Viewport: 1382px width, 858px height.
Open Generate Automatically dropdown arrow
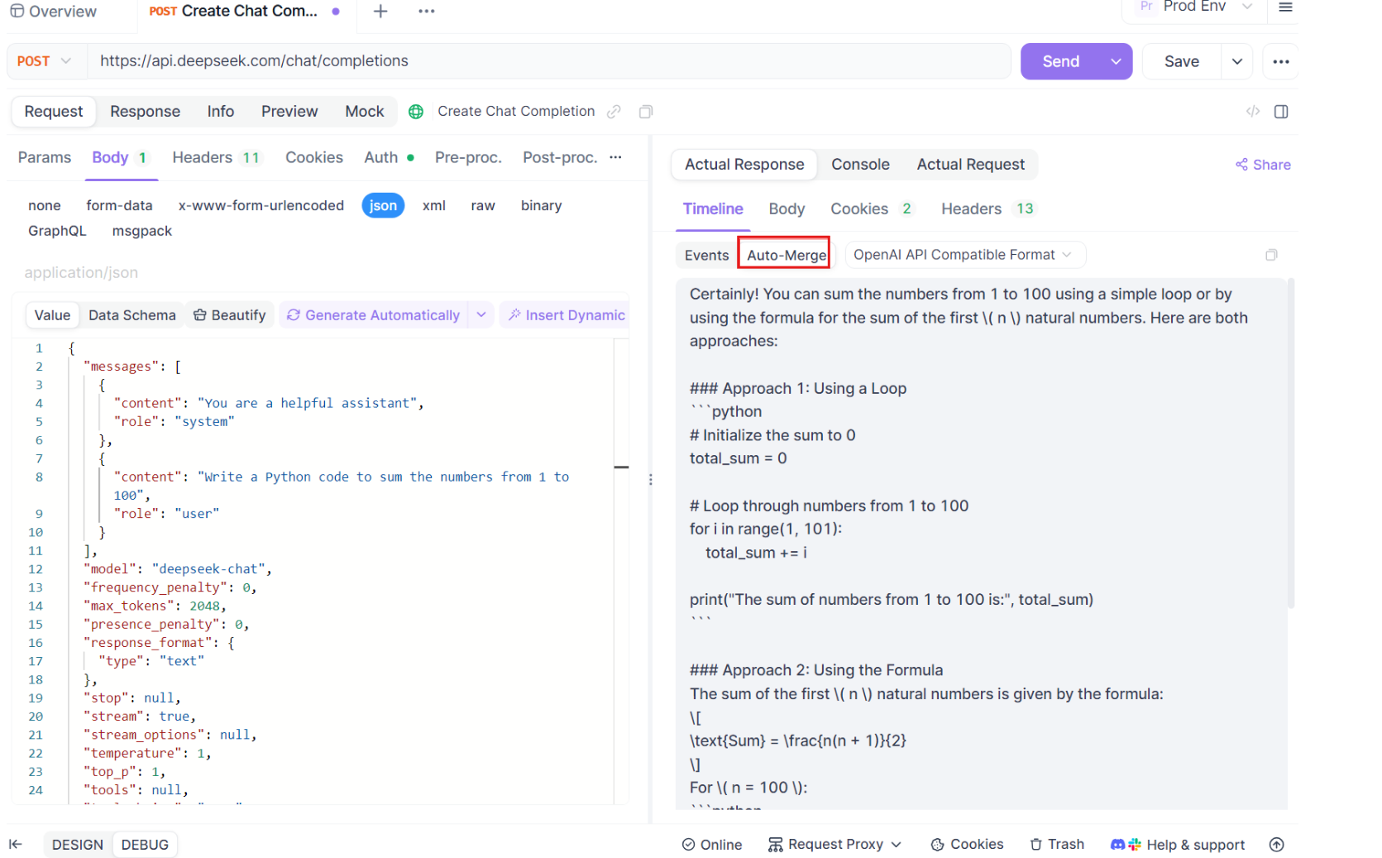pyautogui.click(x=481, y=315)
